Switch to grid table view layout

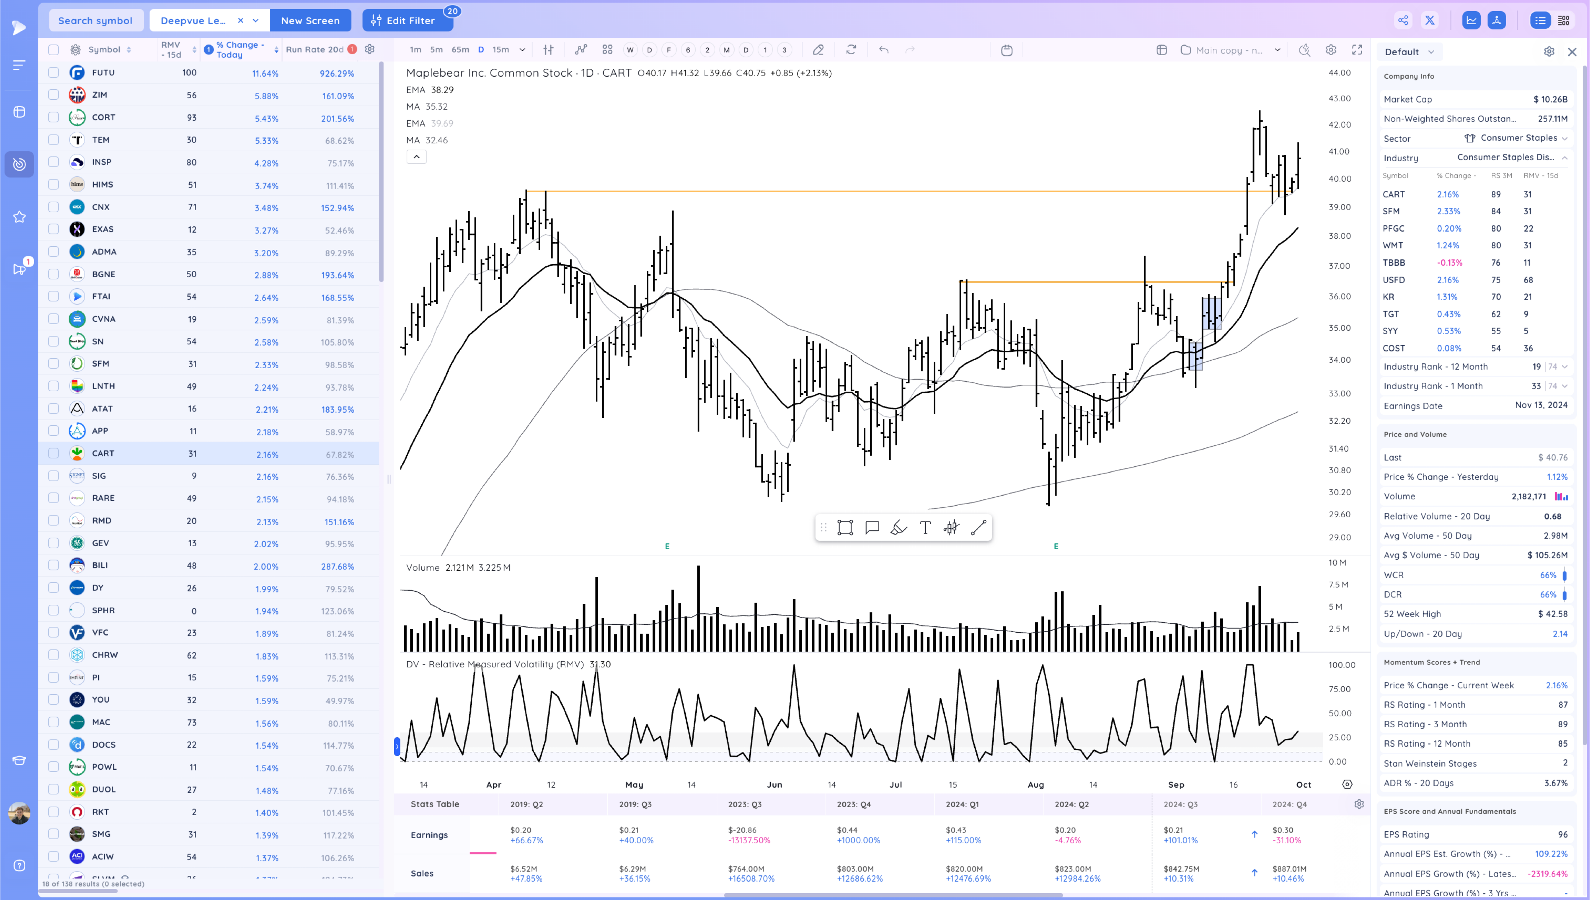1563,20
